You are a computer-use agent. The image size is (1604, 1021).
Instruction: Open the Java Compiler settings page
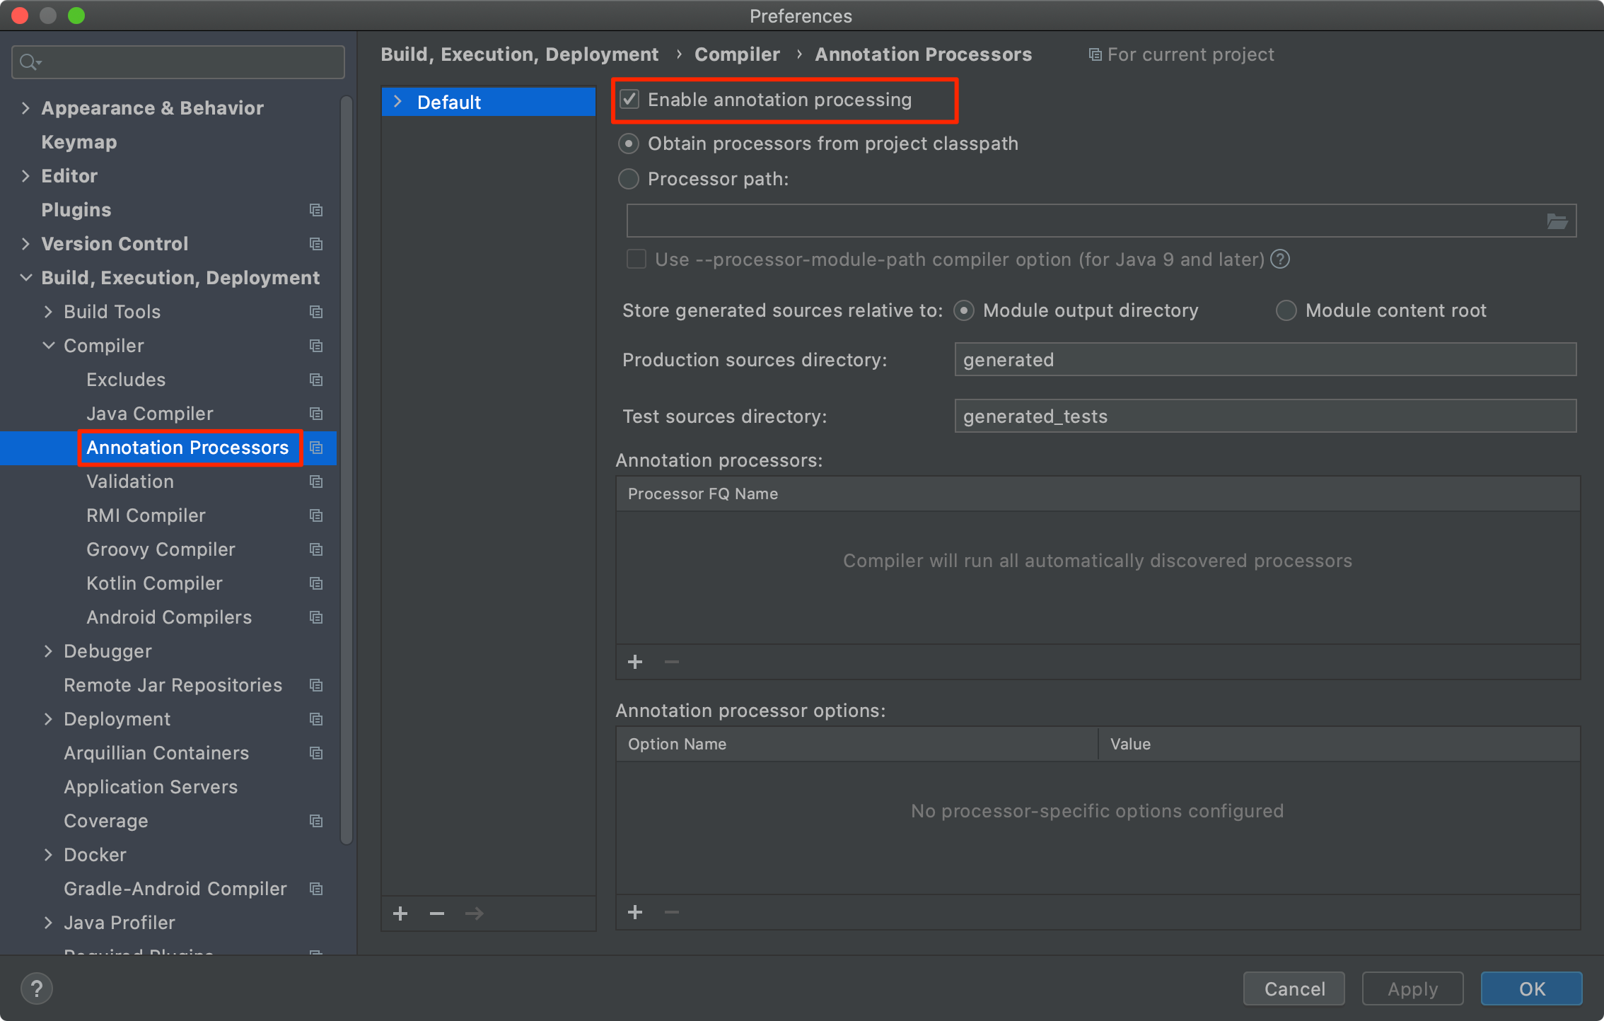[149, 413]
